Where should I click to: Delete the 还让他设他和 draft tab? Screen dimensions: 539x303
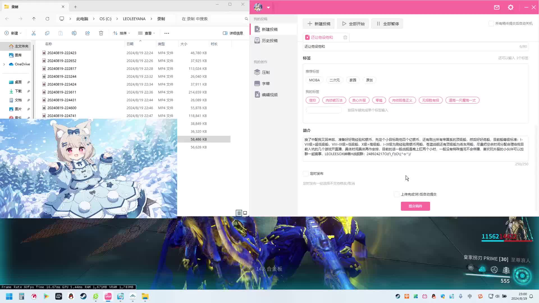click(x=345, y=37)
